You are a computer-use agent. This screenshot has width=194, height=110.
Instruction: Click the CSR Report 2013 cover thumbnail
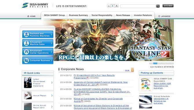tap(145, 85)
